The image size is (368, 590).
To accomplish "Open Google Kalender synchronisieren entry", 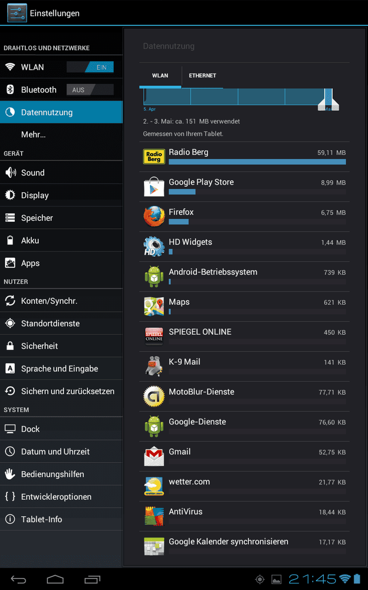I will click(244, 546).
